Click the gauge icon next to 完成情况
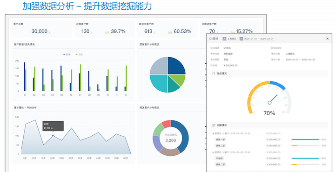Screen dimensions: 335x172 [214, 73]
